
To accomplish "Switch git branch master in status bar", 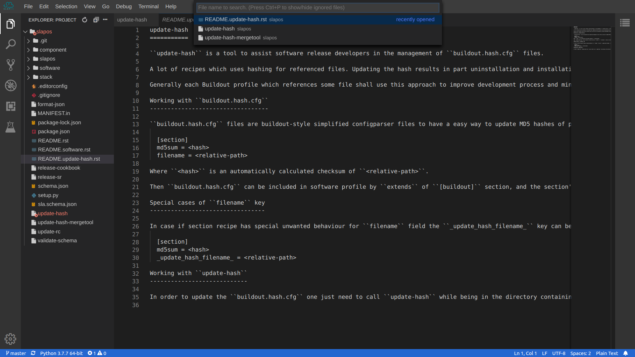I will click(16, 353).
